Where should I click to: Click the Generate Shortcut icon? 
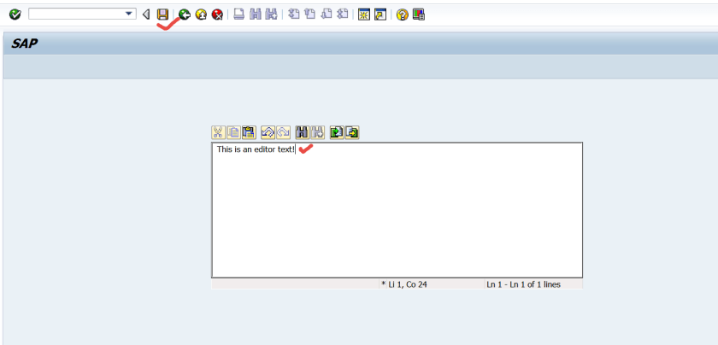(380, 15)
